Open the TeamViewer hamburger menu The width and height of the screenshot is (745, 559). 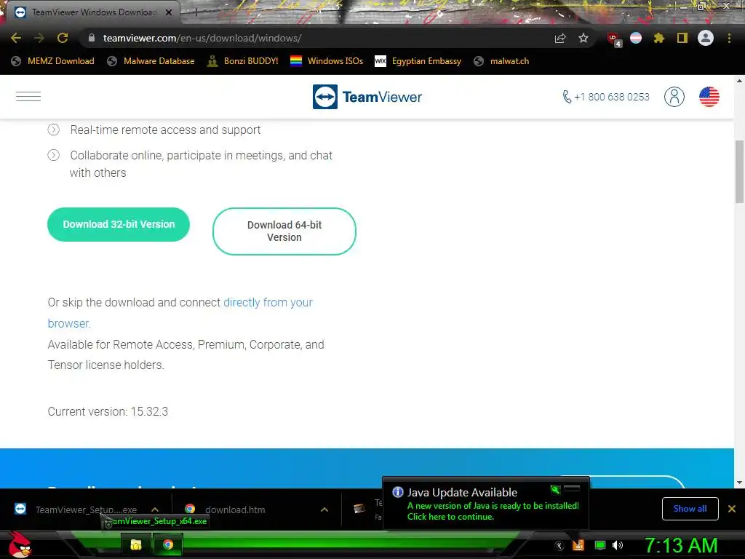[x=28, y=97]
